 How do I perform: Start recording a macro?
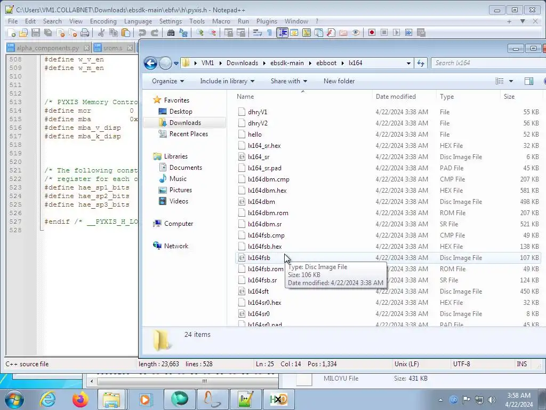[x=372, y=33]
